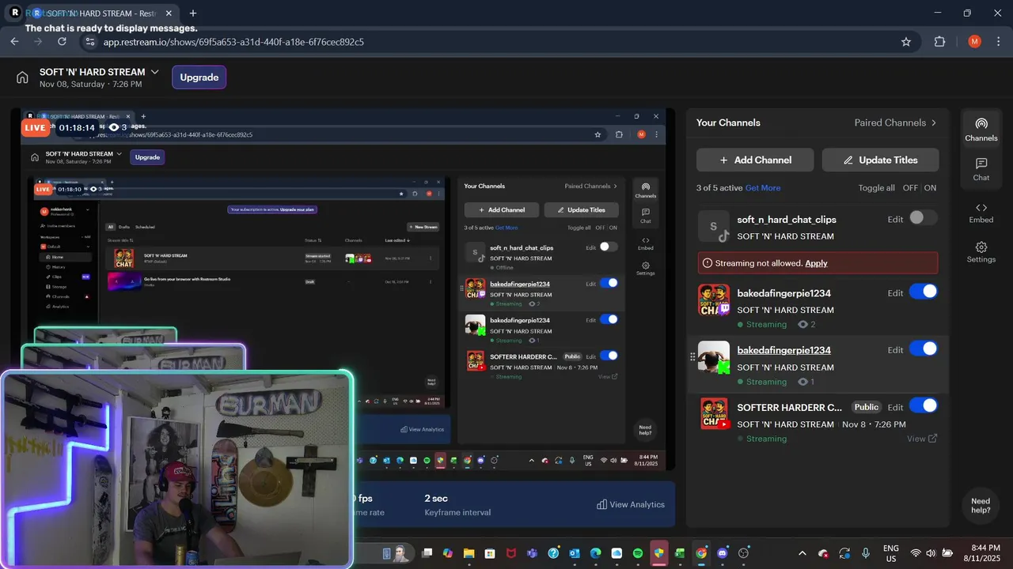The image size is (1013, 569).
Task: Click the 2 sec Keyframe interval value
Action: point(436,498)
